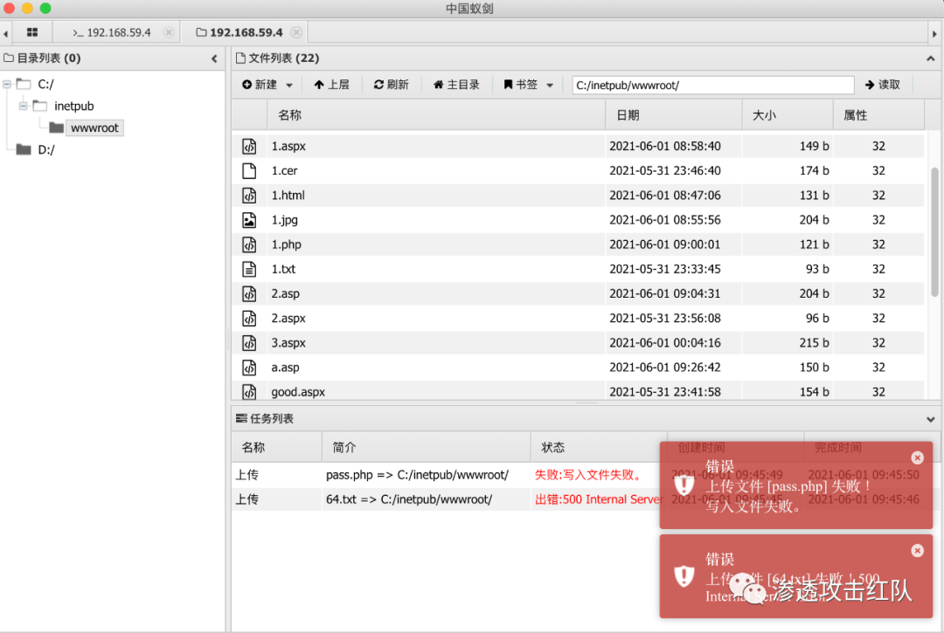Click the 1.aspx file icon
This screenshot has width=944, height=633.
249,146
